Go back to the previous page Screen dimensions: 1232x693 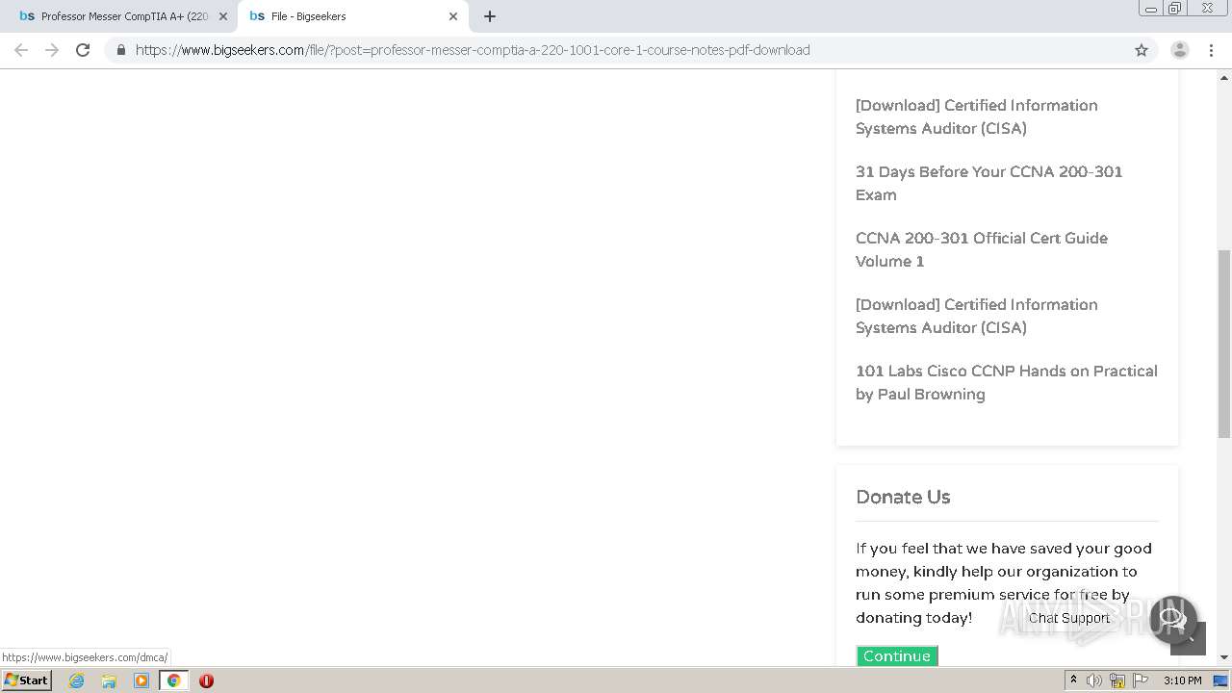pyautogui.click(x=21, y=50)
